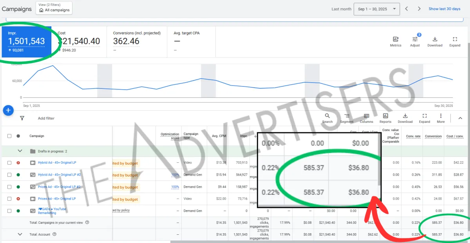Open Hybrid Ad - 45+ Original LP #2 campaign
470x243 pixels.
[59, 175]
